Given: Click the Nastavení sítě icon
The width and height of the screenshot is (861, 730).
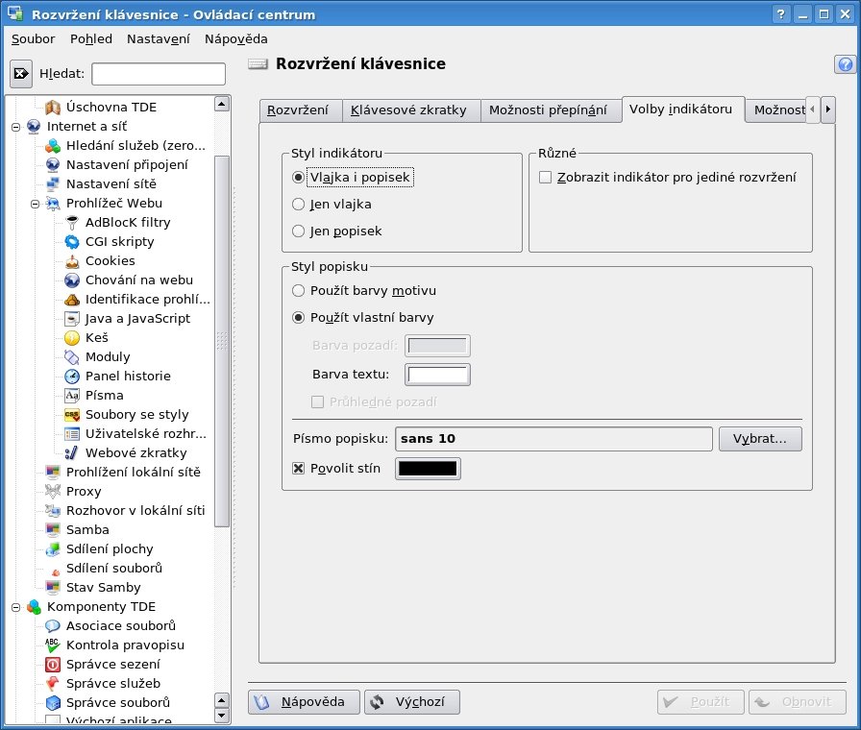Looking at the screenshot, I should coord(53,183).
